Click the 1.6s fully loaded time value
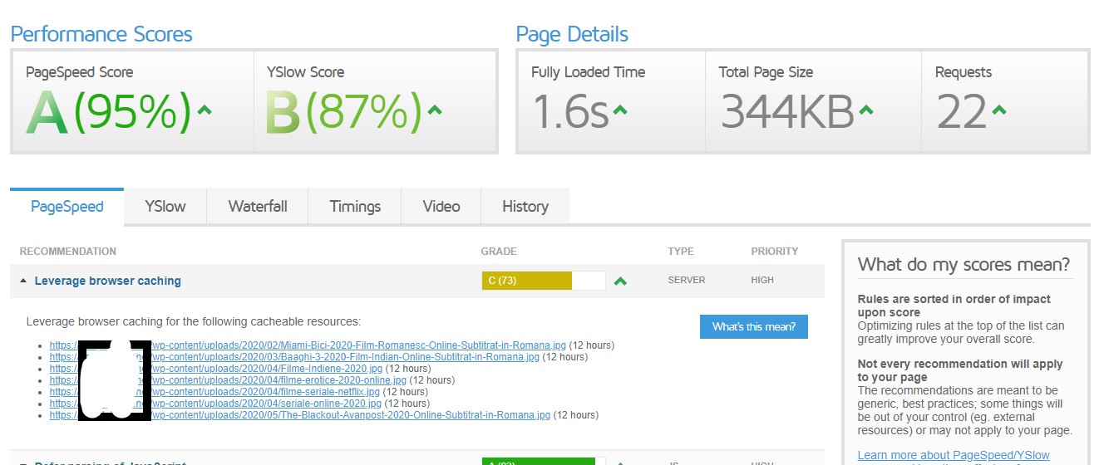 (570, 112)
